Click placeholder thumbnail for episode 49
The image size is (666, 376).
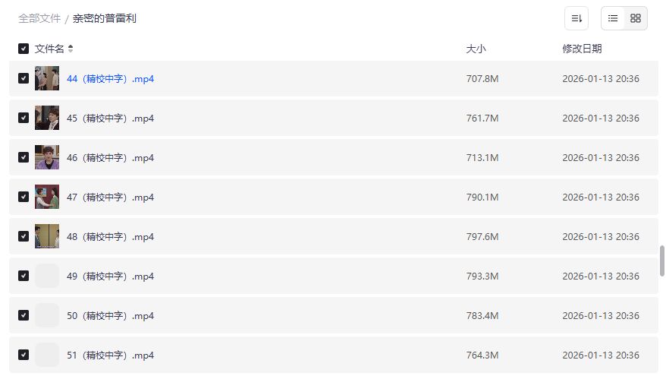pos(47,276)
